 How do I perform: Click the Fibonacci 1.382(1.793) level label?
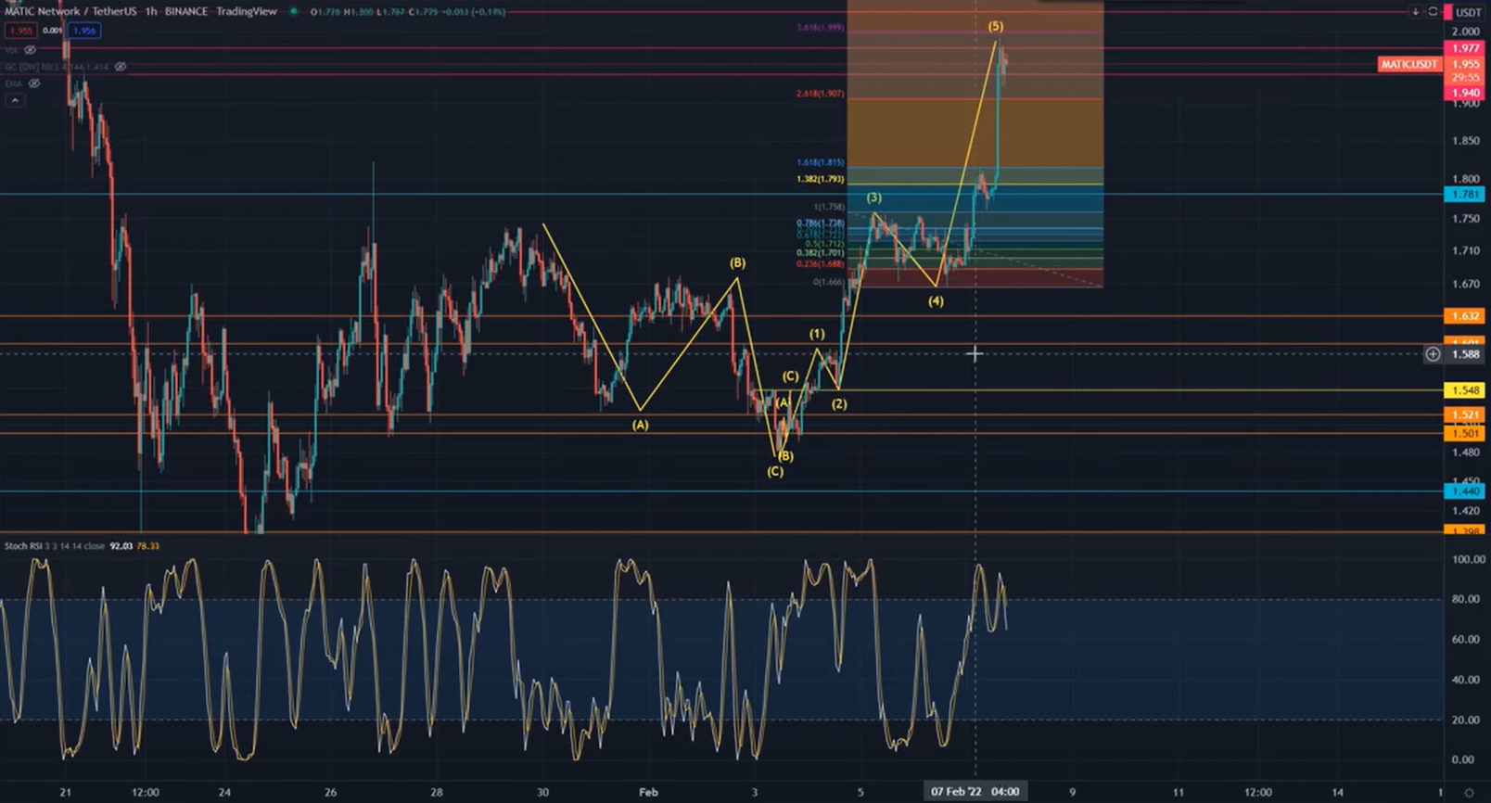pos(820,179)
